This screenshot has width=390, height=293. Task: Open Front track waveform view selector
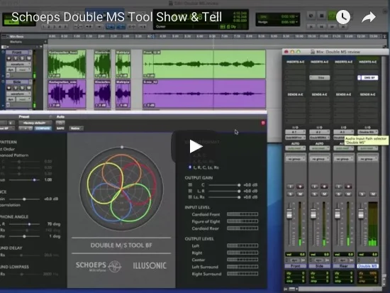(x=18, y=65)
